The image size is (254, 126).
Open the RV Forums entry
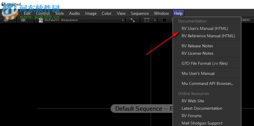tap(191, 116)
